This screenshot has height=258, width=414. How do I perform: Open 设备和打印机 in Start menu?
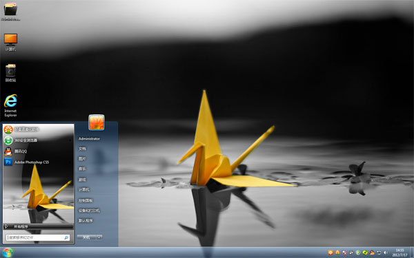point(89,211)
